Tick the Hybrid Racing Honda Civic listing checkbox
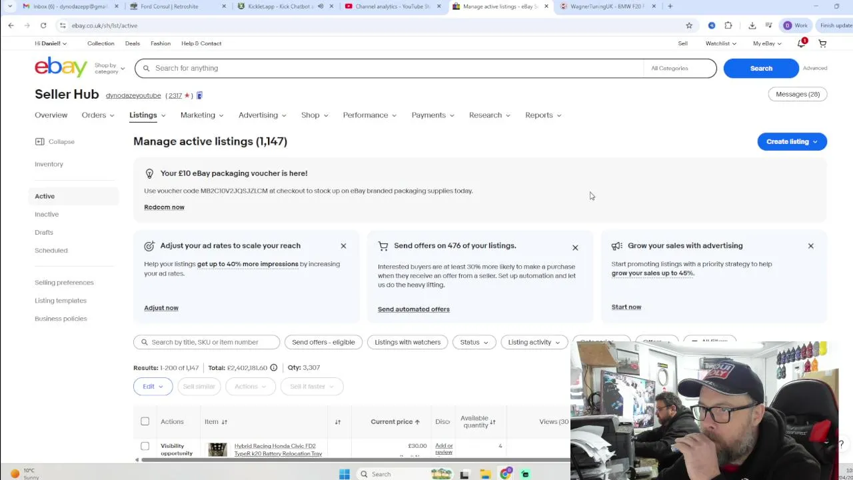 pos(145,446)
